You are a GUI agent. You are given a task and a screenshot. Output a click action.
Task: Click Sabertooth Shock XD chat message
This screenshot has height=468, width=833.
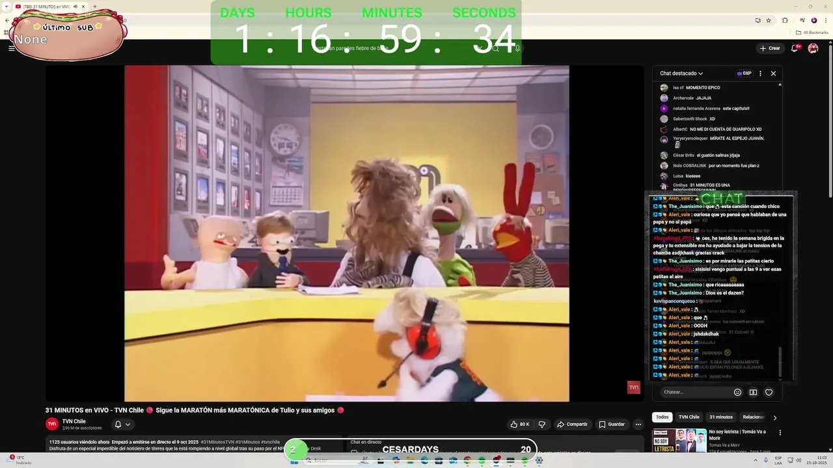[687, 119]
